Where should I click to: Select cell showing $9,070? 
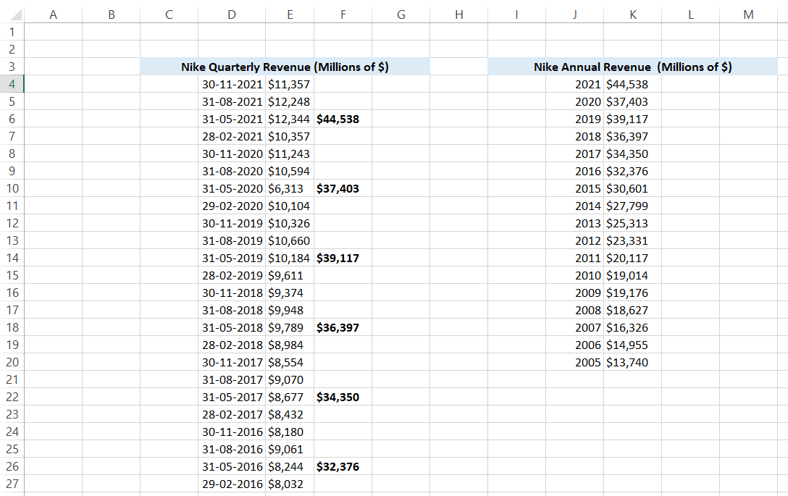290,380
